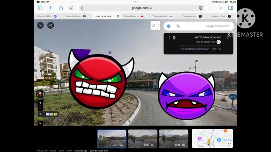Click the three-dot multitasking menu at top
271x152 pixels.
[x=135, y=2]
